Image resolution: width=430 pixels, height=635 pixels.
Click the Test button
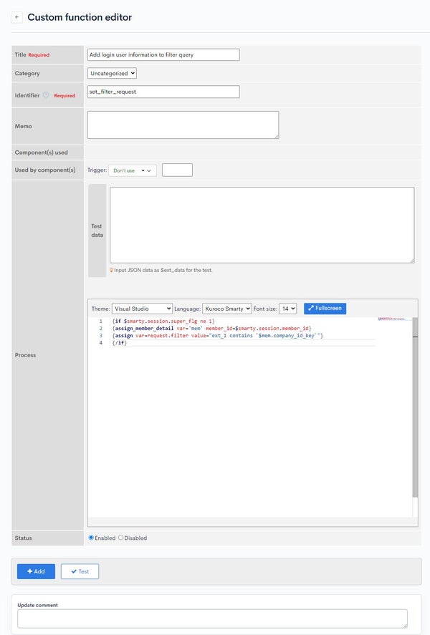[x=80, y=571]
